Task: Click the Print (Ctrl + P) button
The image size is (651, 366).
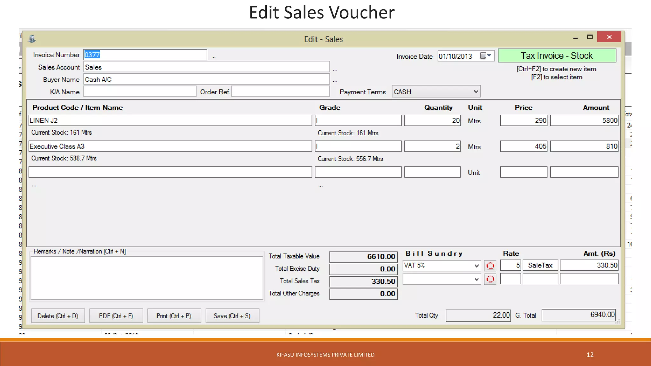Action: click(174, 316)
